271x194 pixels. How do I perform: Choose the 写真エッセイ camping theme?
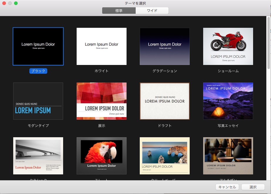tap(228, 101)
